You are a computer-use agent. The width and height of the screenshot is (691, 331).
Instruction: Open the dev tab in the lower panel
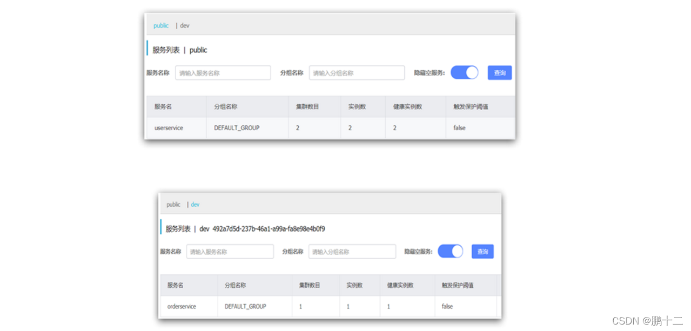click(x=195, y=205)
